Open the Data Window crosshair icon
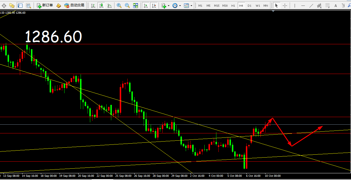 point(4,5)
